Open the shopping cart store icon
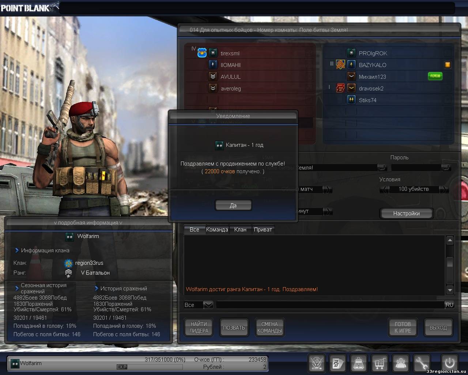The width and height of the screenshot is (468, 375). click(x=380, y=363)
